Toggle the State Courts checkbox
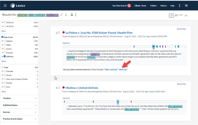198x125 pixels. click(2, 37)
